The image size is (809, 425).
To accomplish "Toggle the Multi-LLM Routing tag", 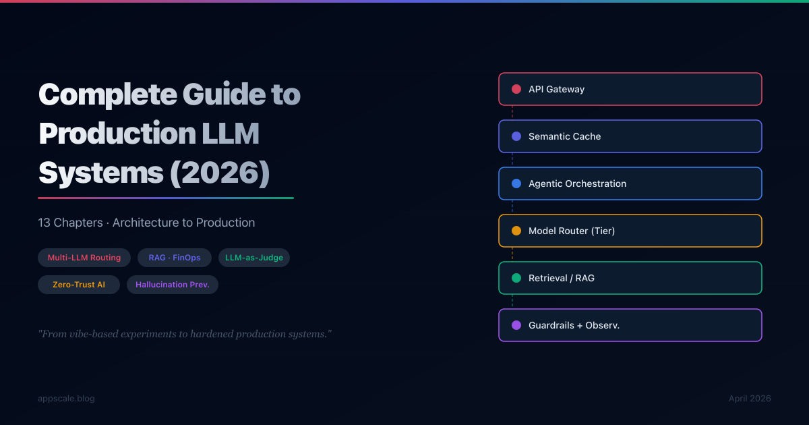I will tap(84, 257).
